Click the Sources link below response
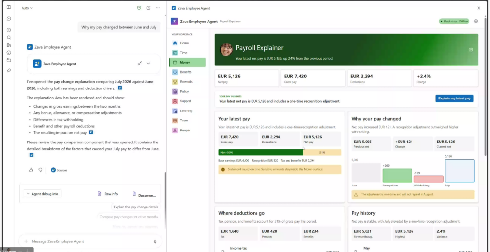The image size is (490, 252). [x=59, y=170]
